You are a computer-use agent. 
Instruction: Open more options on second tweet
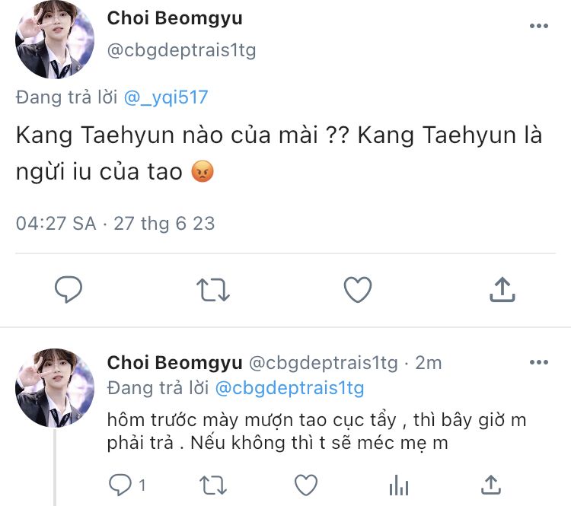[538, 362]
